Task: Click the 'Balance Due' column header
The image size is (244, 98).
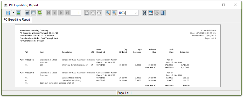Action: coord(152,51)
